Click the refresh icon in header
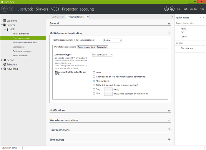The image size is (206, 150). pyautogui.click(x=172, y=9)
